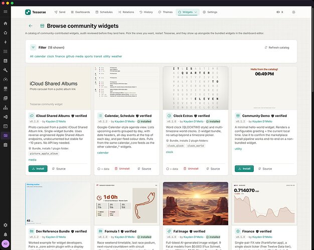Open the terminal sidebar icon
The height and width of the screenshot is (250, 314).
point(6,126)
